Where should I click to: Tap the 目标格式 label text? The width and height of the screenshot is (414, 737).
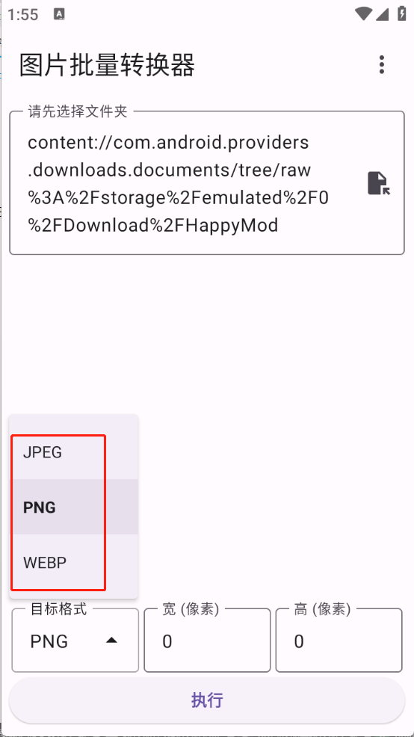tap(59, 609)
